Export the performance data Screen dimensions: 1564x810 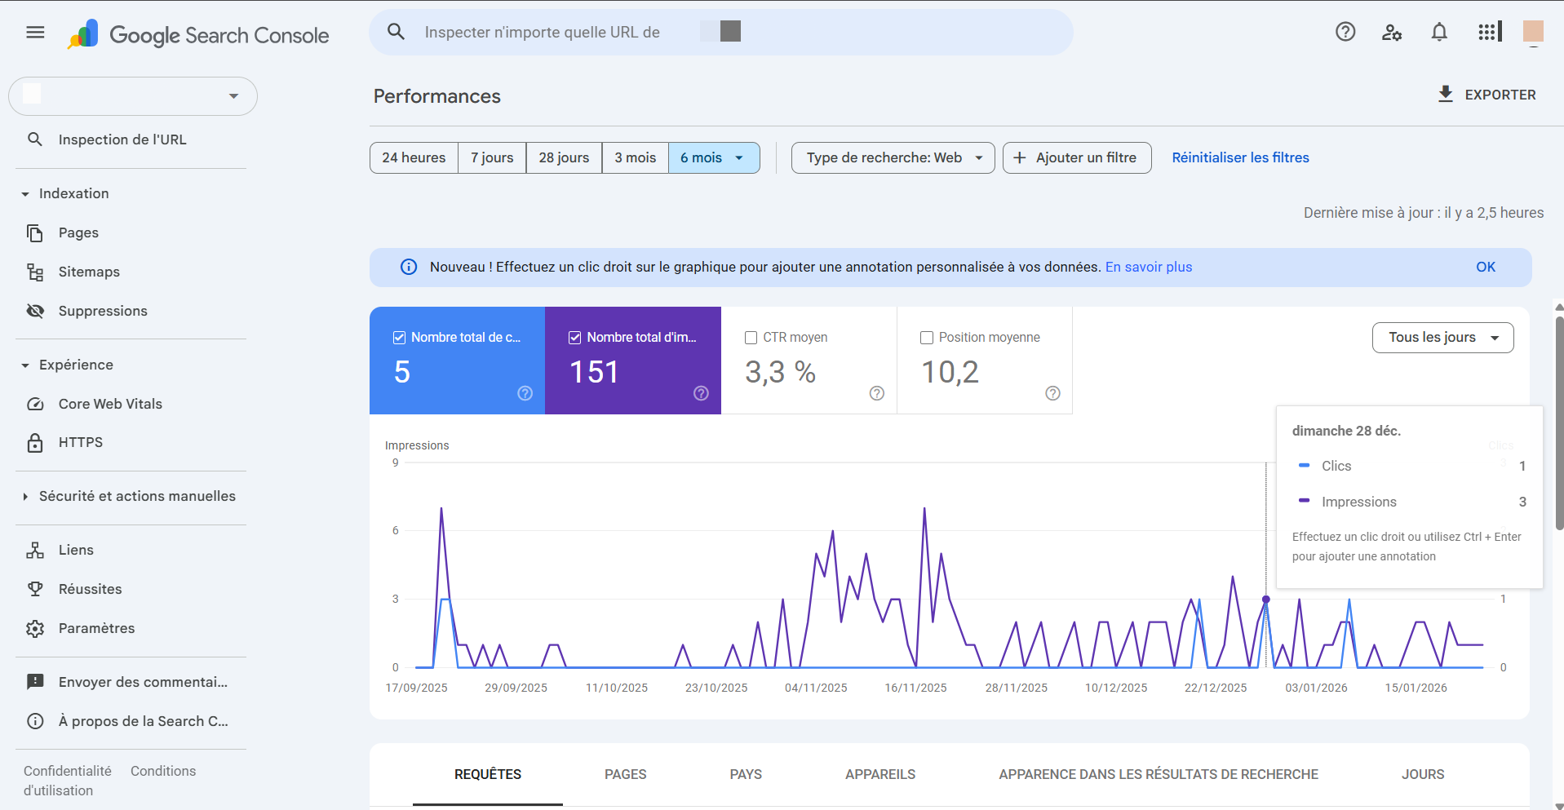(x=1486, y=95)
